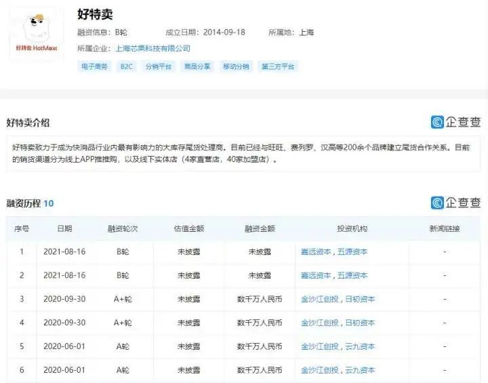Screen dimensions: 488x383
Task: Open 嘉远资本 investor in row 2
Action: click(x=316, y=275)
